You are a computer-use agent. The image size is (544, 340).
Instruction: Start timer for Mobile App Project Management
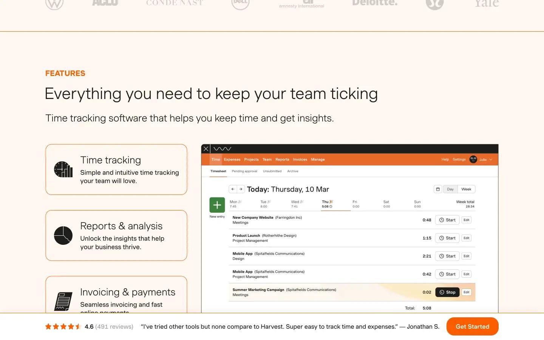(447, 274)
